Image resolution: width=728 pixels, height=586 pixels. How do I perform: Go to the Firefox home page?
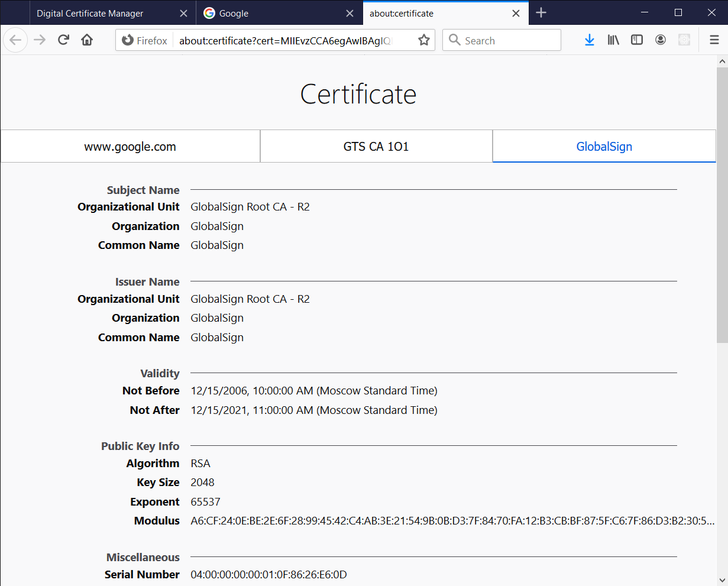point(87,40)
